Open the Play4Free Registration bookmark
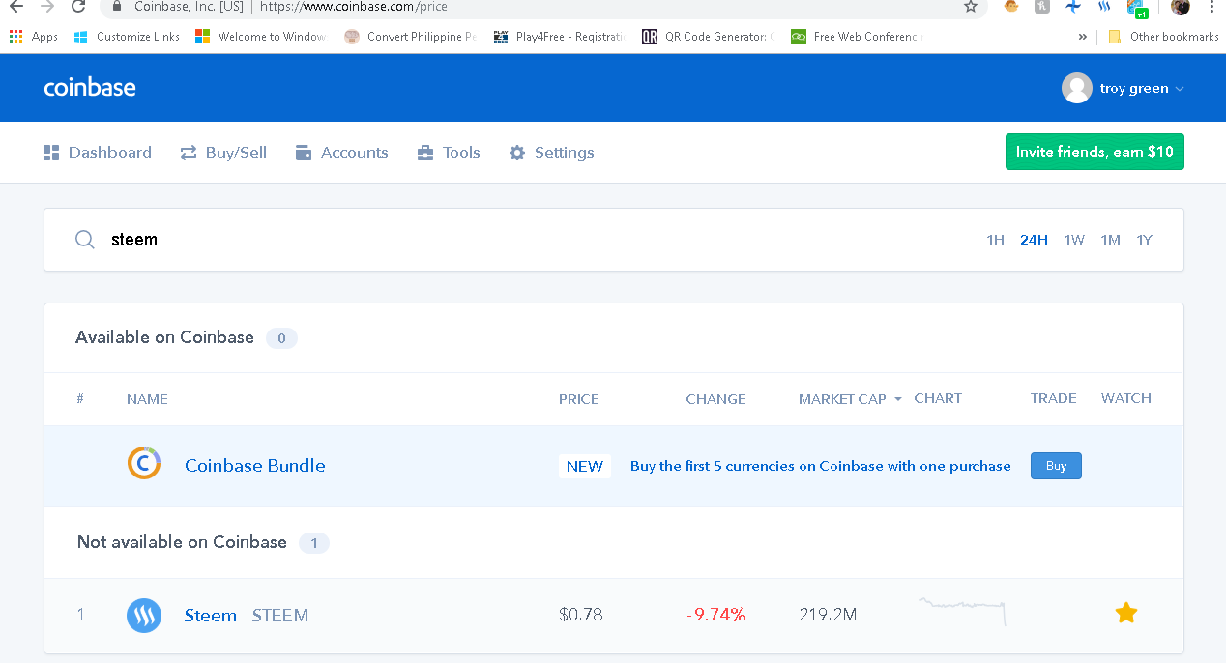Screen dimensions: 1226x663 pyautogui.click(x=560, y=37)
